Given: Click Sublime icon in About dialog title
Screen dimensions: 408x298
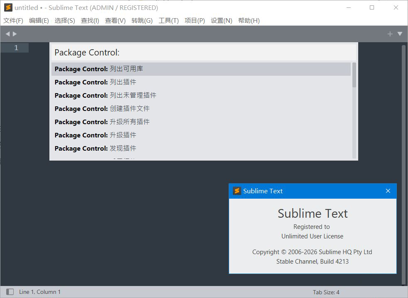Looking at the screenshot, I should [237, 191].
